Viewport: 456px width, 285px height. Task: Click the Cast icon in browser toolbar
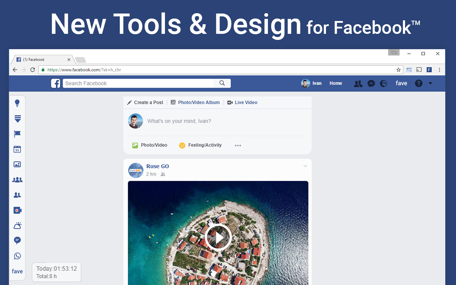tap(419, 70)
